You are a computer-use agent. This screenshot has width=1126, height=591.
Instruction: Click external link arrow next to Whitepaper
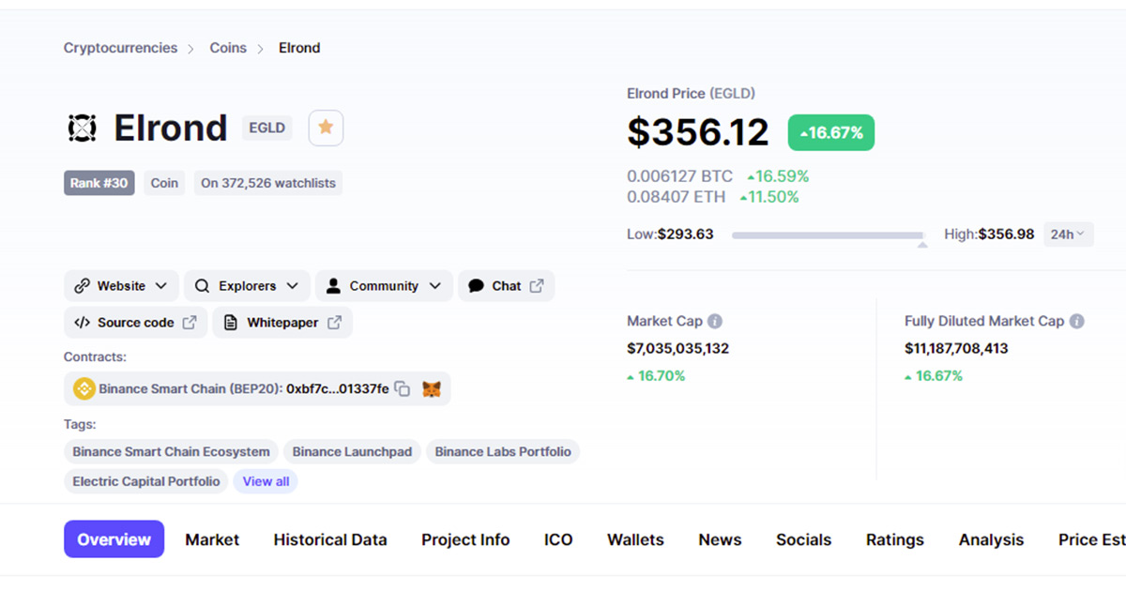click(334, 323)
